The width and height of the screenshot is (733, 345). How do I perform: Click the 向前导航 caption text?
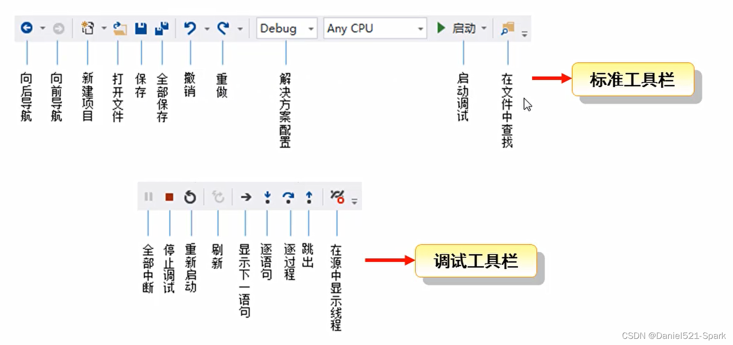coord(57,97)
